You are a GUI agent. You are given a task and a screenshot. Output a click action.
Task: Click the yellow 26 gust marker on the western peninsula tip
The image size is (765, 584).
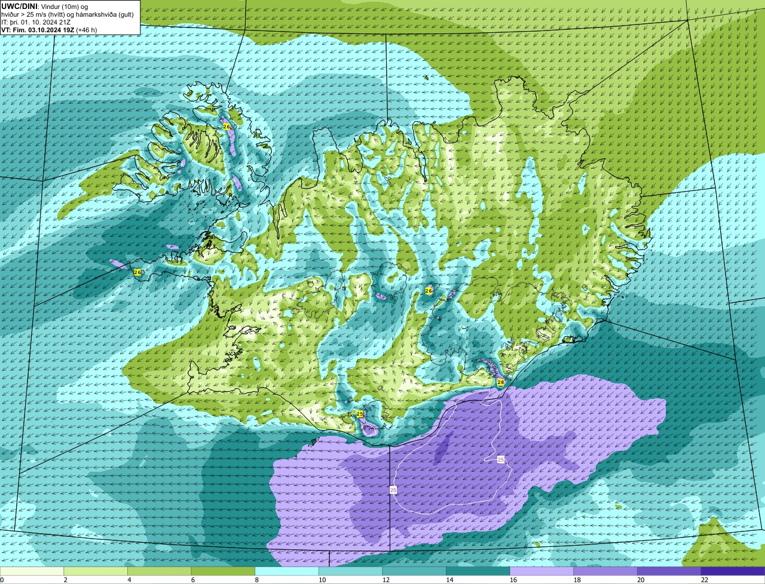pyautogui.click(x=137, y=272)
